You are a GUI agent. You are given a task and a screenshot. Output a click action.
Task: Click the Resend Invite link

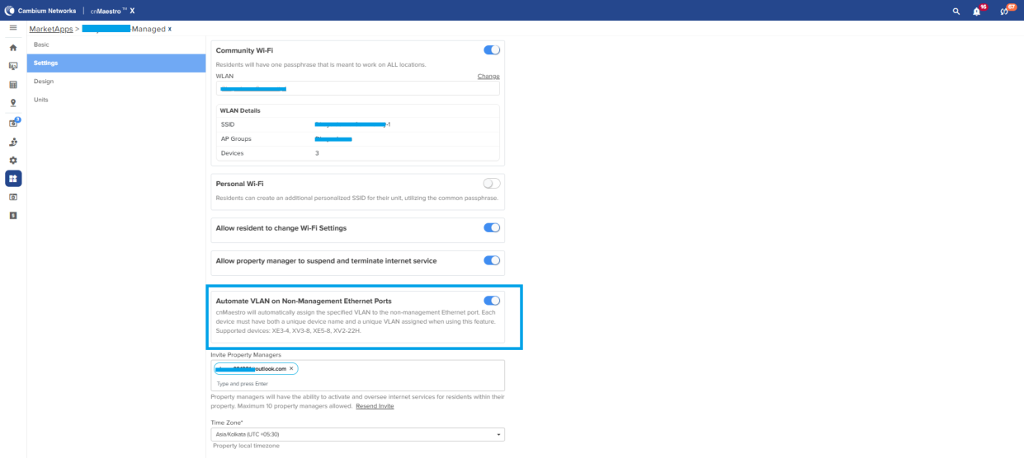(x=375, y=406)
